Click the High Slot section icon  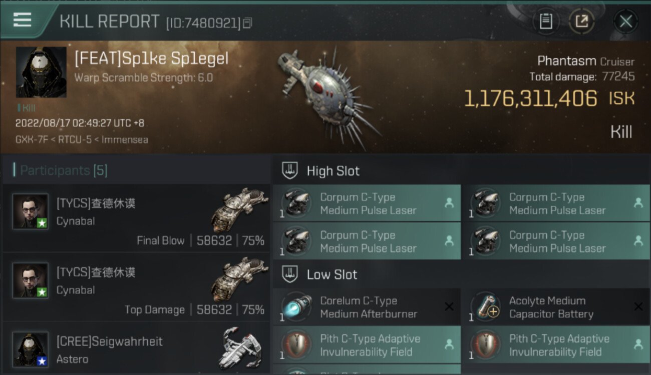coord(290,171)
